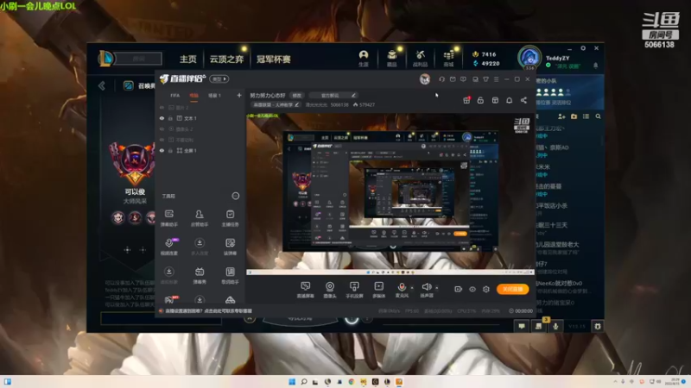The width and height of the screenshot is (691, 388).
Task: Expand the speaker options arrow
Action: pyautogui.click(x=437, y=288)
